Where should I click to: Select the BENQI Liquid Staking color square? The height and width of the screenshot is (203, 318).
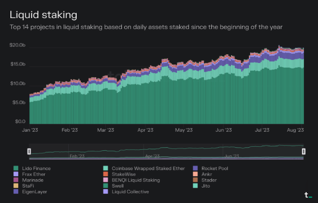[106, 180]
